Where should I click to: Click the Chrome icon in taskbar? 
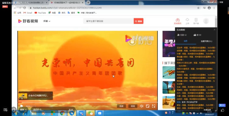(x=62, y=113)
